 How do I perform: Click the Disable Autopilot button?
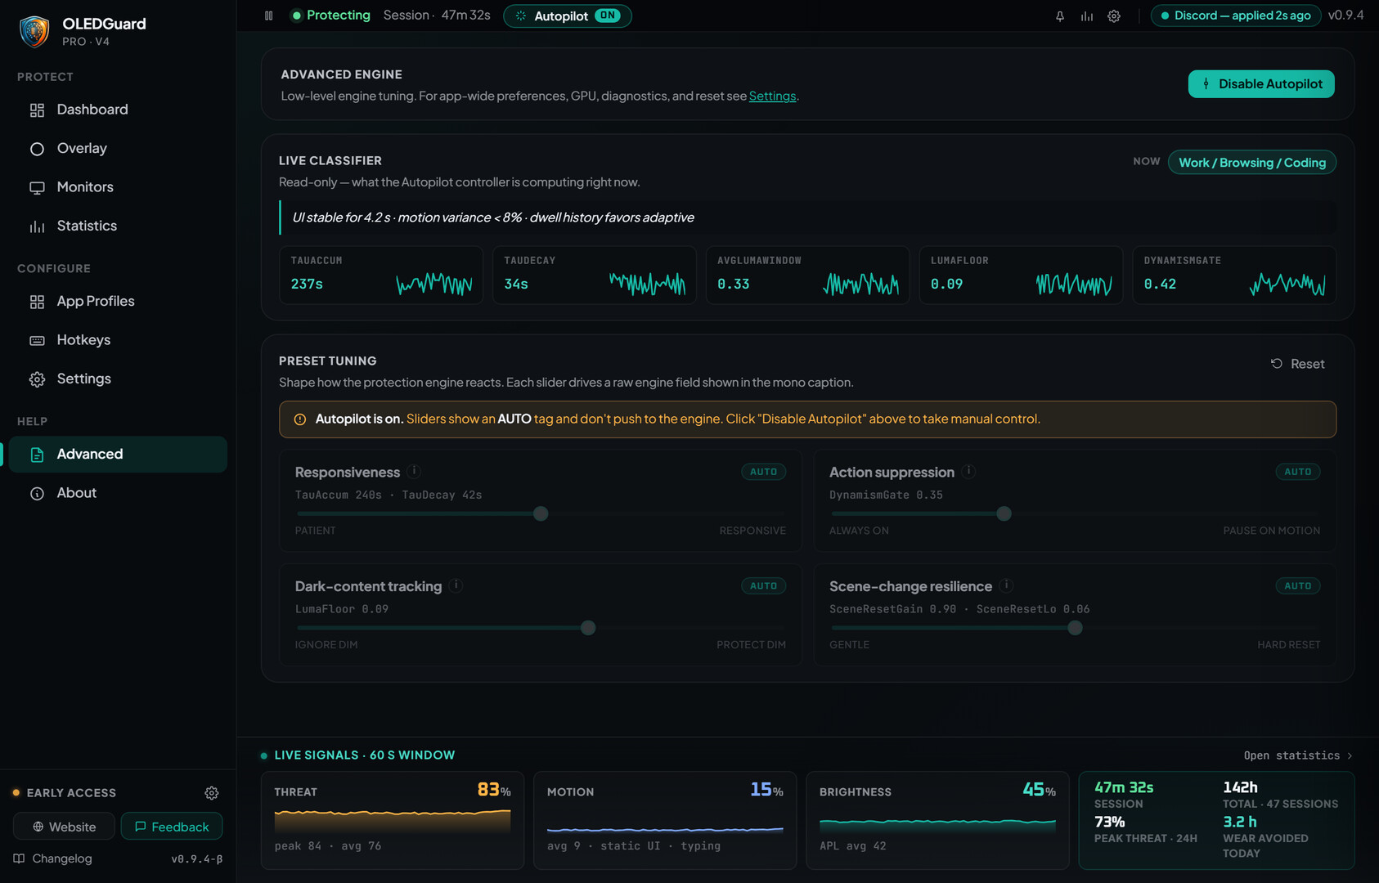click(1261, 84)
